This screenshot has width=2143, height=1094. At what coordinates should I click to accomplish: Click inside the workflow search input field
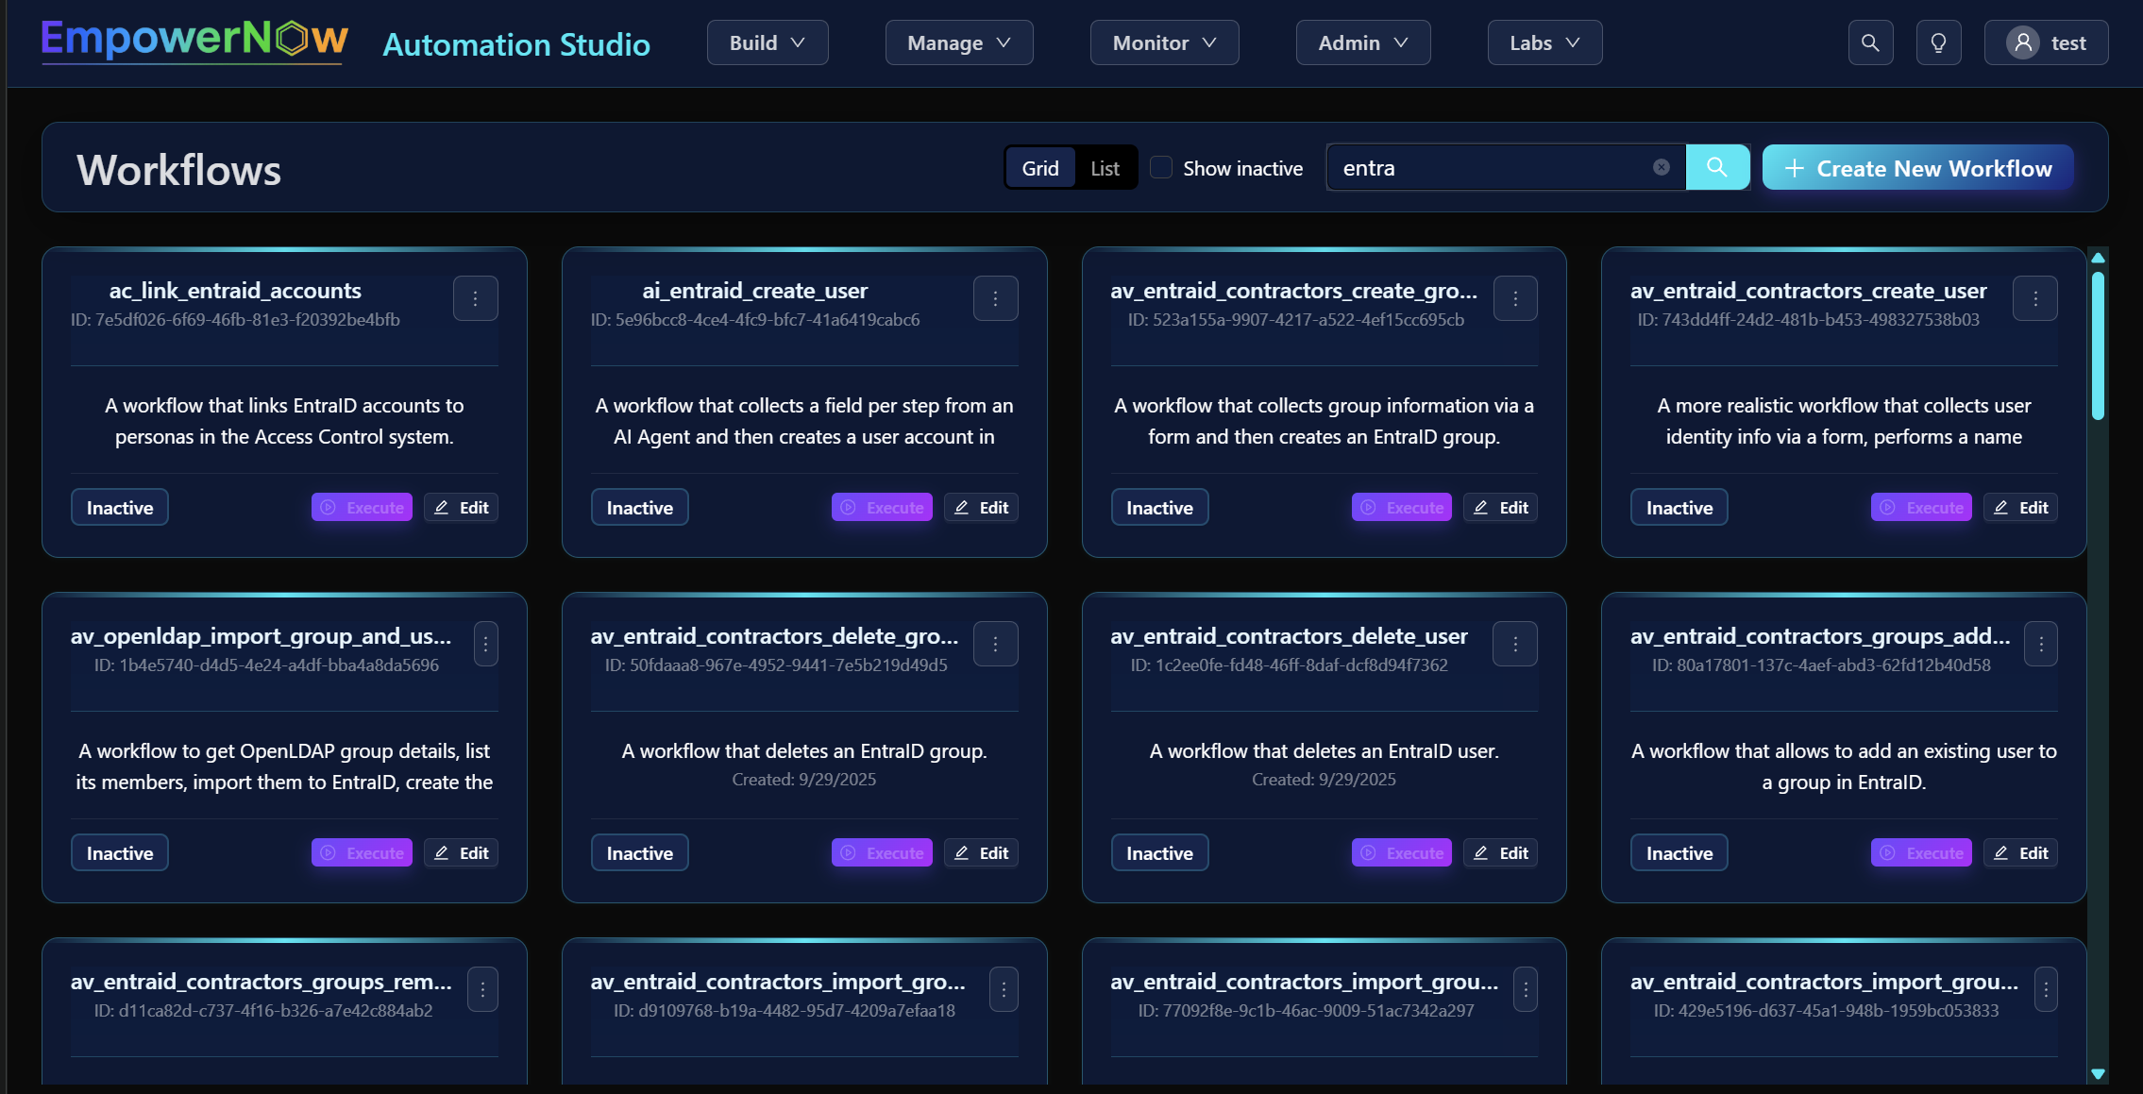click(1492, 167)
